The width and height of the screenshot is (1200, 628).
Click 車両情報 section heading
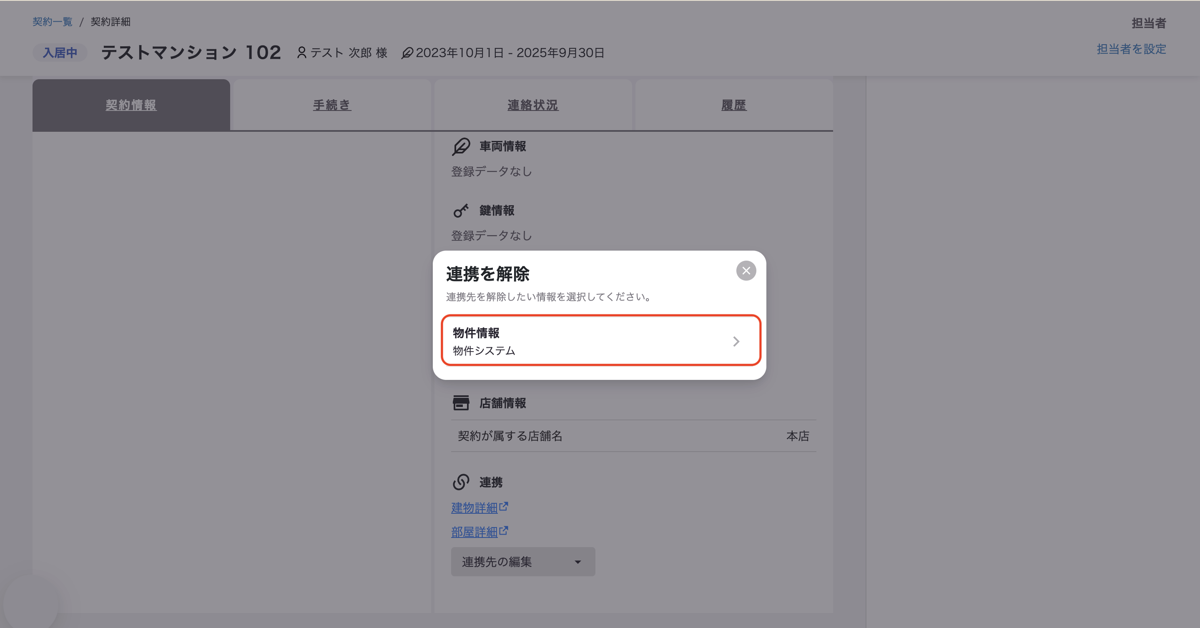coord(502,146)
